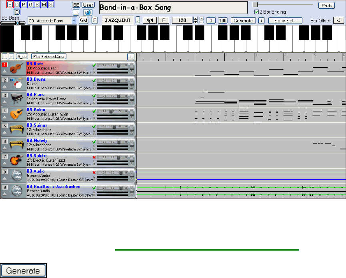Select the S part button left of M
Viewport: 346px width, 278px height.
tap(37, 4)
